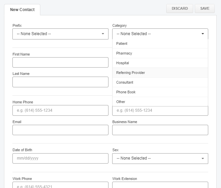Focus the First Name field
221x188 pixels.
[60, 62]
